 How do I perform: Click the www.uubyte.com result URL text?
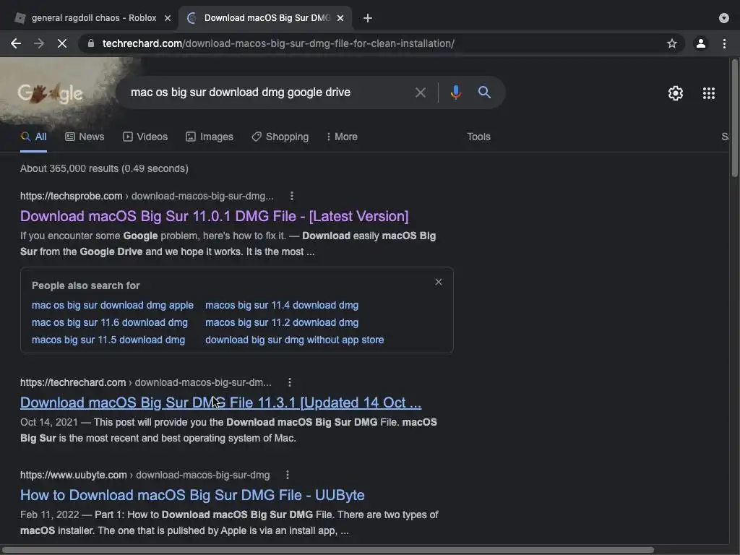point(145,475)
